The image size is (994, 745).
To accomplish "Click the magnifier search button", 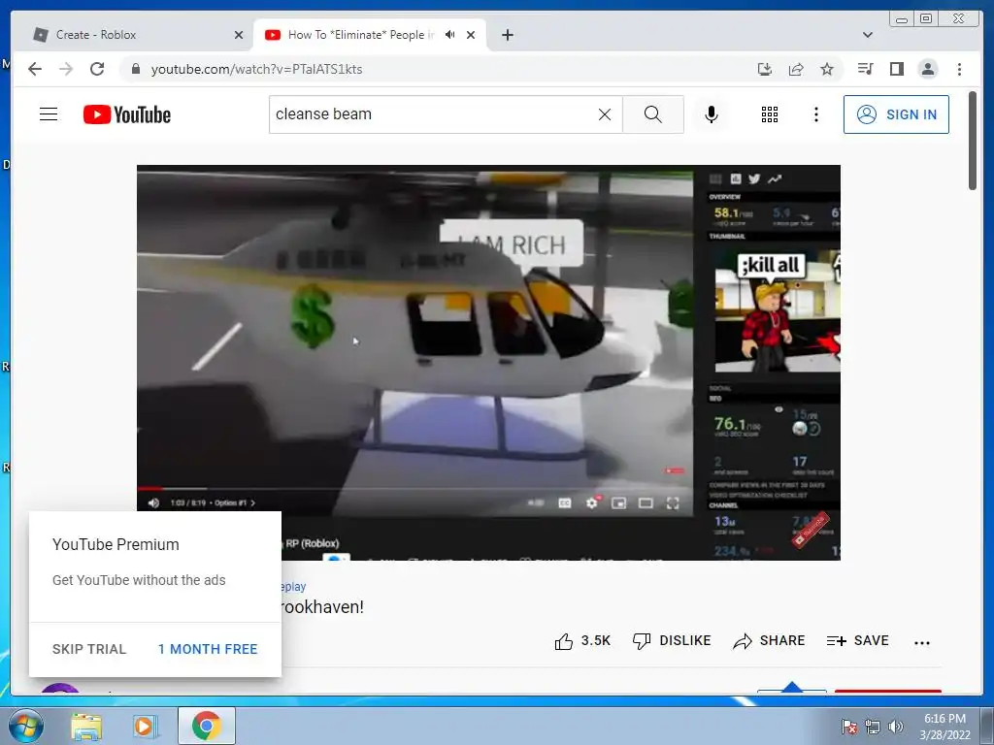I will [653, 114].
